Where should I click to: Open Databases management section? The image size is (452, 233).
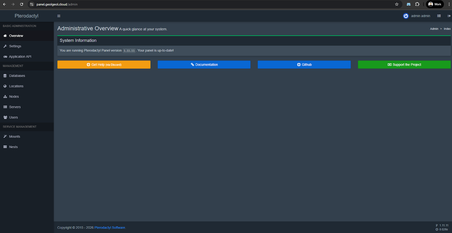17,76
